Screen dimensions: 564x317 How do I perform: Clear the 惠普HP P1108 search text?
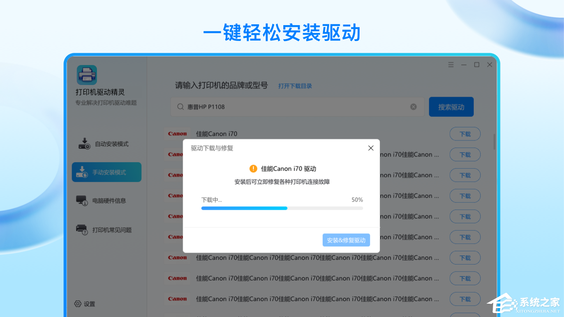click(x=413, y=107)
